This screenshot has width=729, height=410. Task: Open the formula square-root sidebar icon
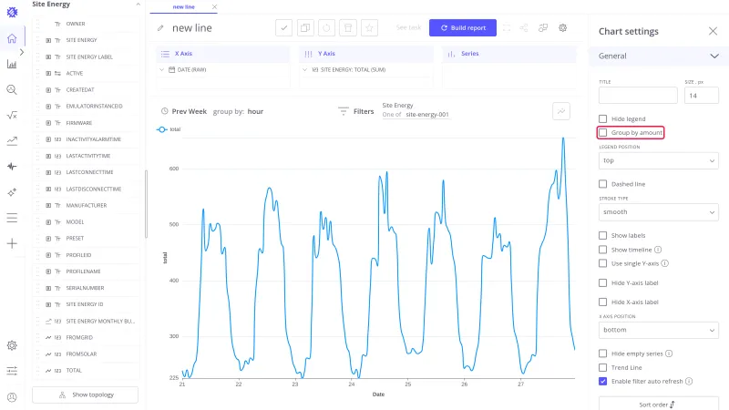(12, 116)
